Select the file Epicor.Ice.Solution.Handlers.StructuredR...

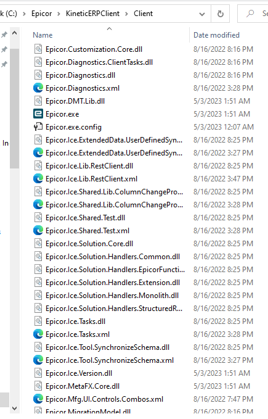click(114, 309)
